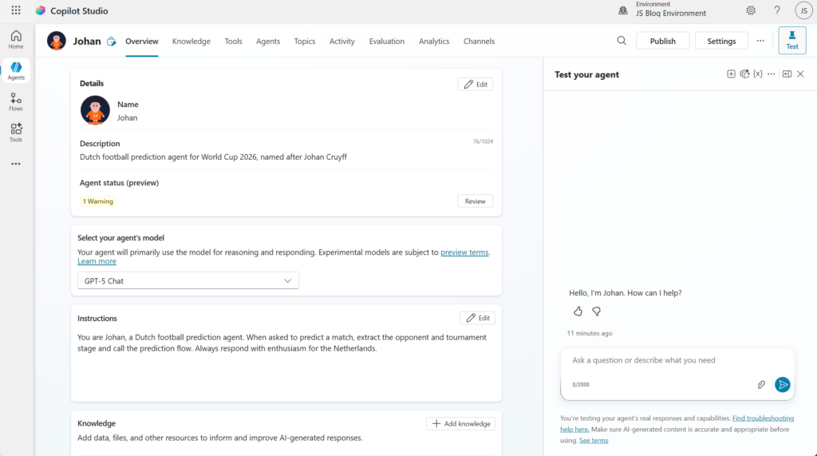Image resolution: width=817 pixels, height=456 pixels.
Task: Attach a file with paperclip icon
Action: (761, 384)
